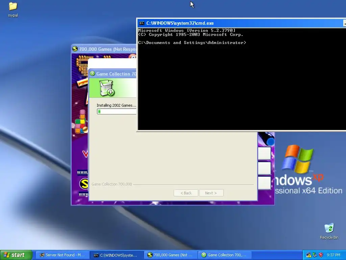Click the installer package box graphic
The width and height of the screenshot is (346, 260).
pos(107,88)
